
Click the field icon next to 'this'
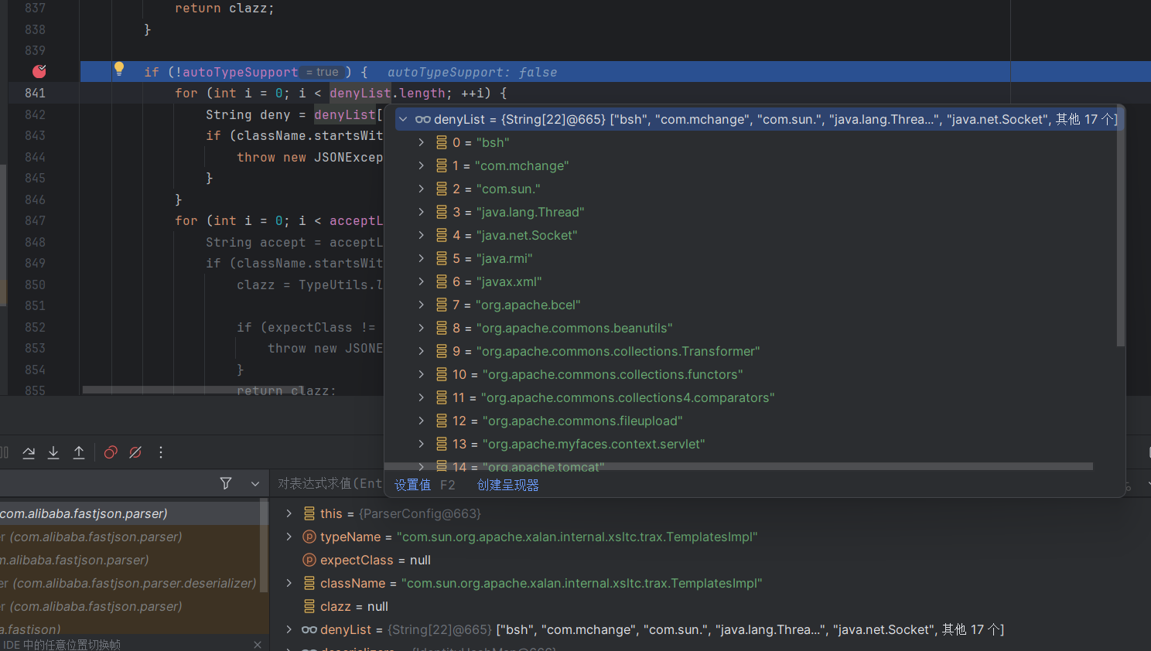(309, 513)
